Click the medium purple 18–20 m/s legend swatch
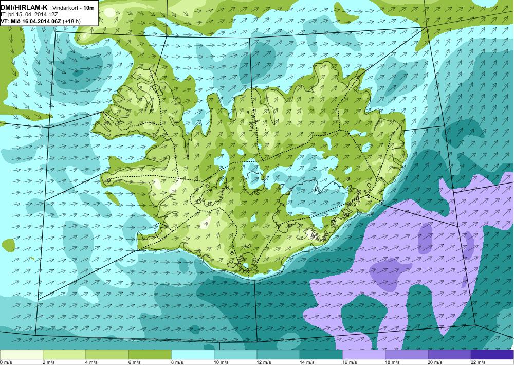This screenshot has height=365, width=514. click(x=407, y=355)
